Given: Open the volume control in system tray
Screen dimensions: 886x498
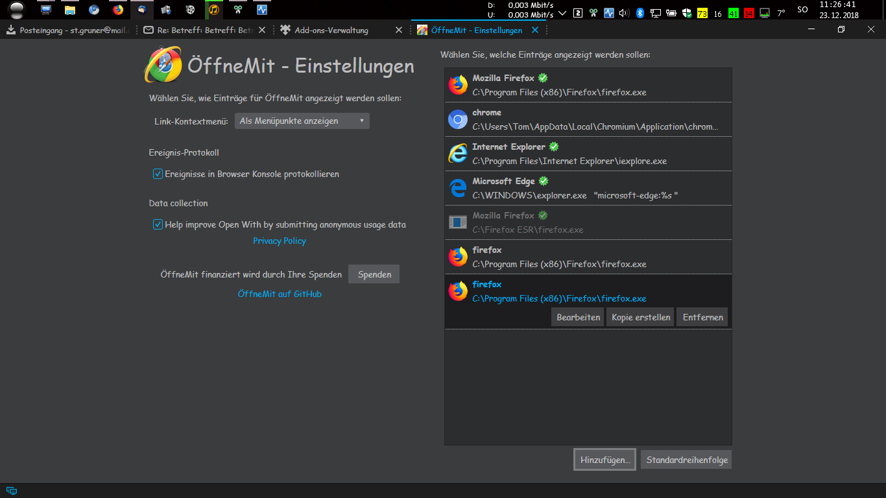Looking at the screenshot, I should (624, 12).
